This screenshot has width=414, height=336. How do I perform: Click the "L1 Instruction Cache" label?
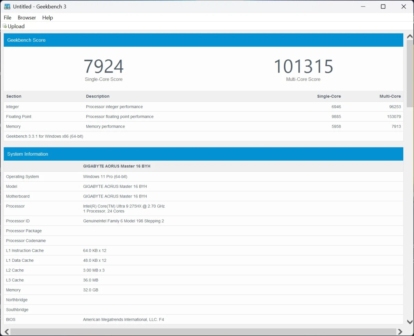tap(25, 251)
